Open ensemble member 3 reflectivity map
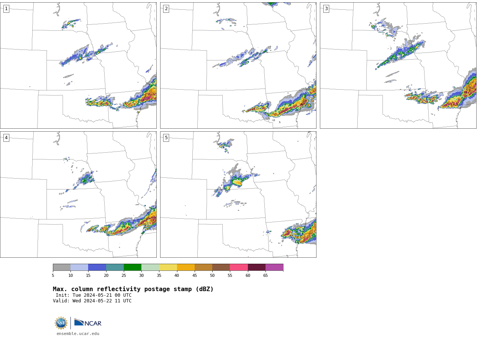Image resolution: width=480 pixels, height=338 pixels. [x=398, y=65]
